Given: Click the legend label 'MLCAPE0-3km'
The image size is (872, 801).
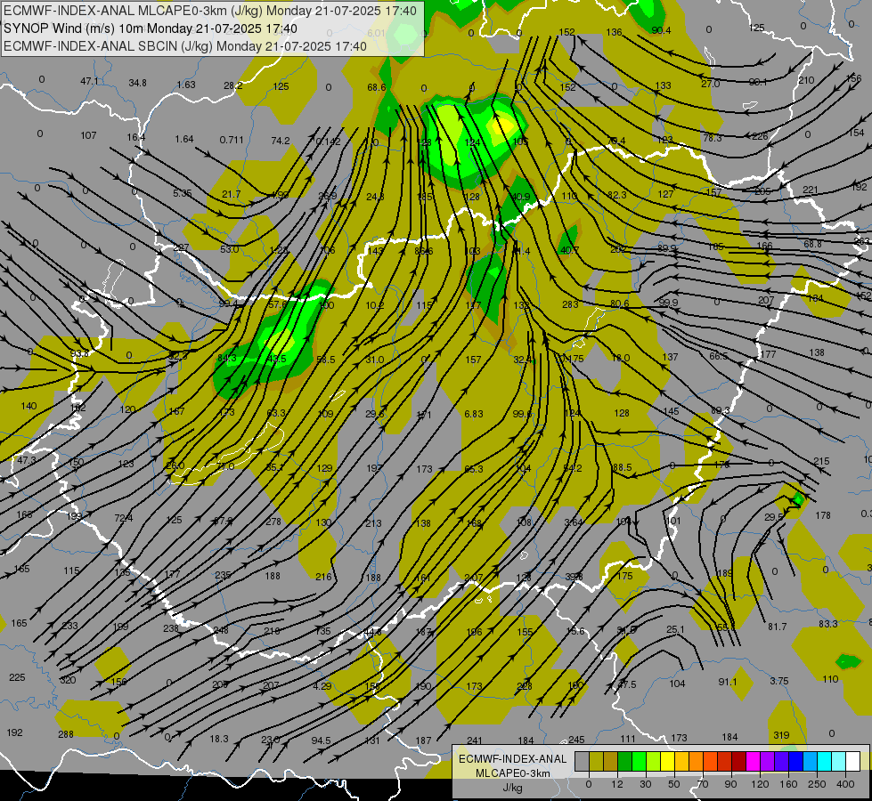Looking at the screenshot, I should [x=513, y=773].
